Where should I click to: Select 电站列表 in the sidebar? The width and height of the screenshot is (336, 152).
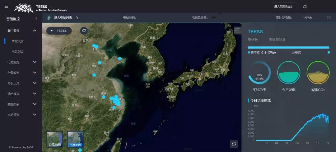pyautogui.click(x=18, y=51)
